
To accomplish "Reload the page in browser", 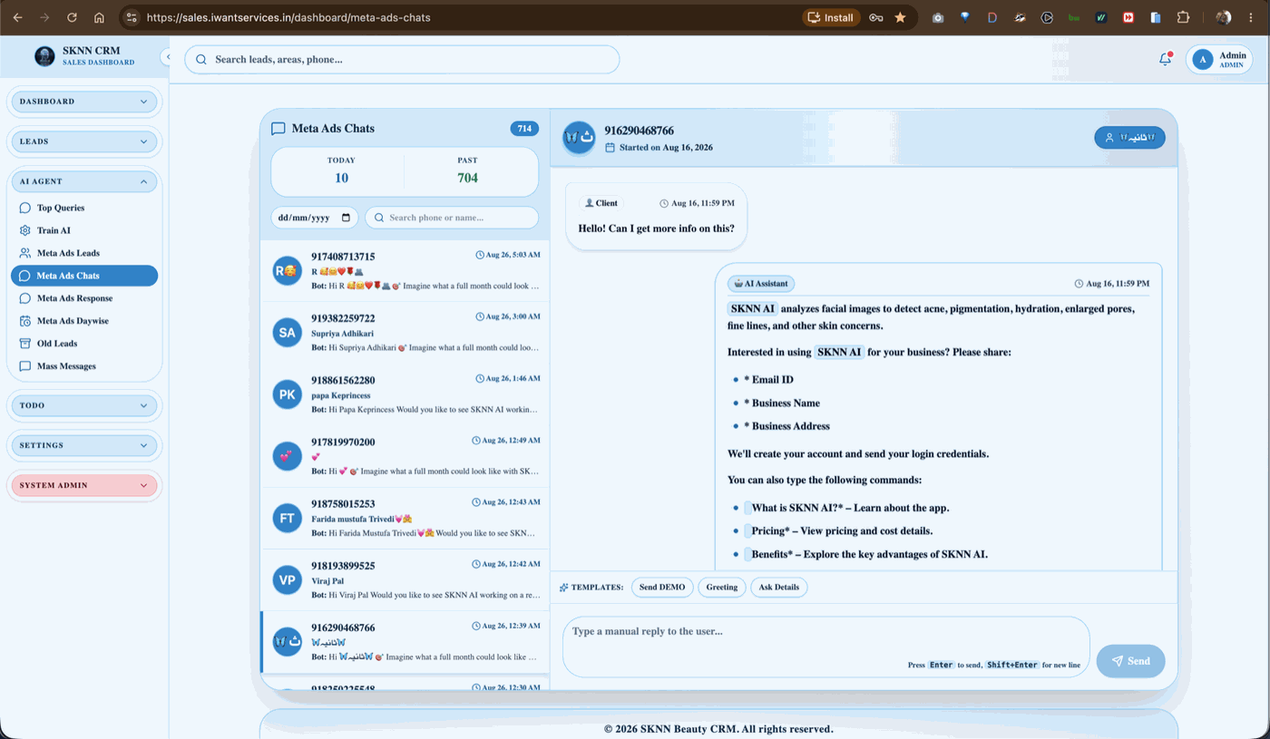I will pos(72,17).
